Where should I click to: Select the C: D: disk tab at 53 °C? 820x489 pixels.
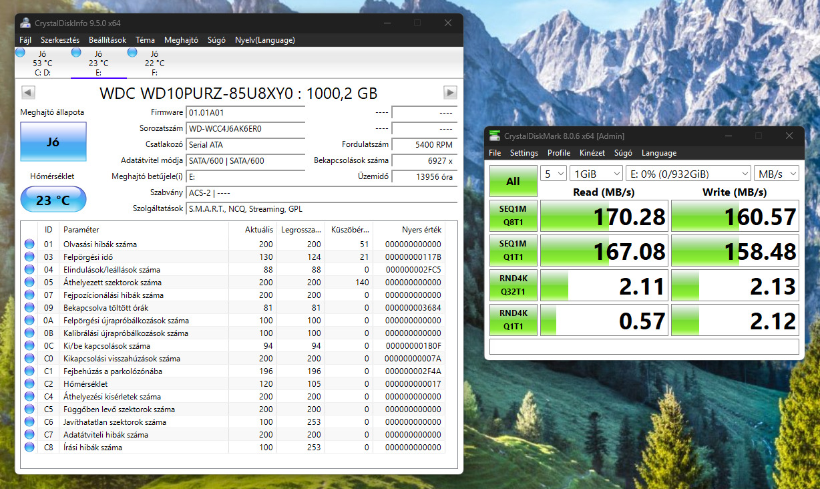click(x=41, y=63)
